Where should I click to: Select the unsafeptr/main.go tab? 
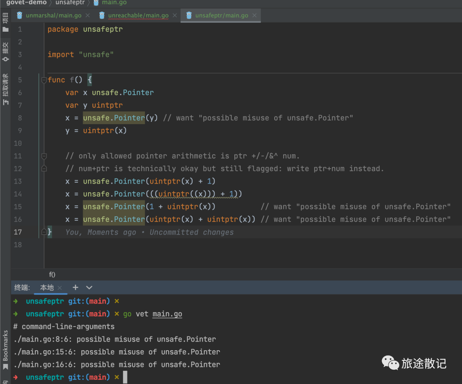click(x=222, y=15)
